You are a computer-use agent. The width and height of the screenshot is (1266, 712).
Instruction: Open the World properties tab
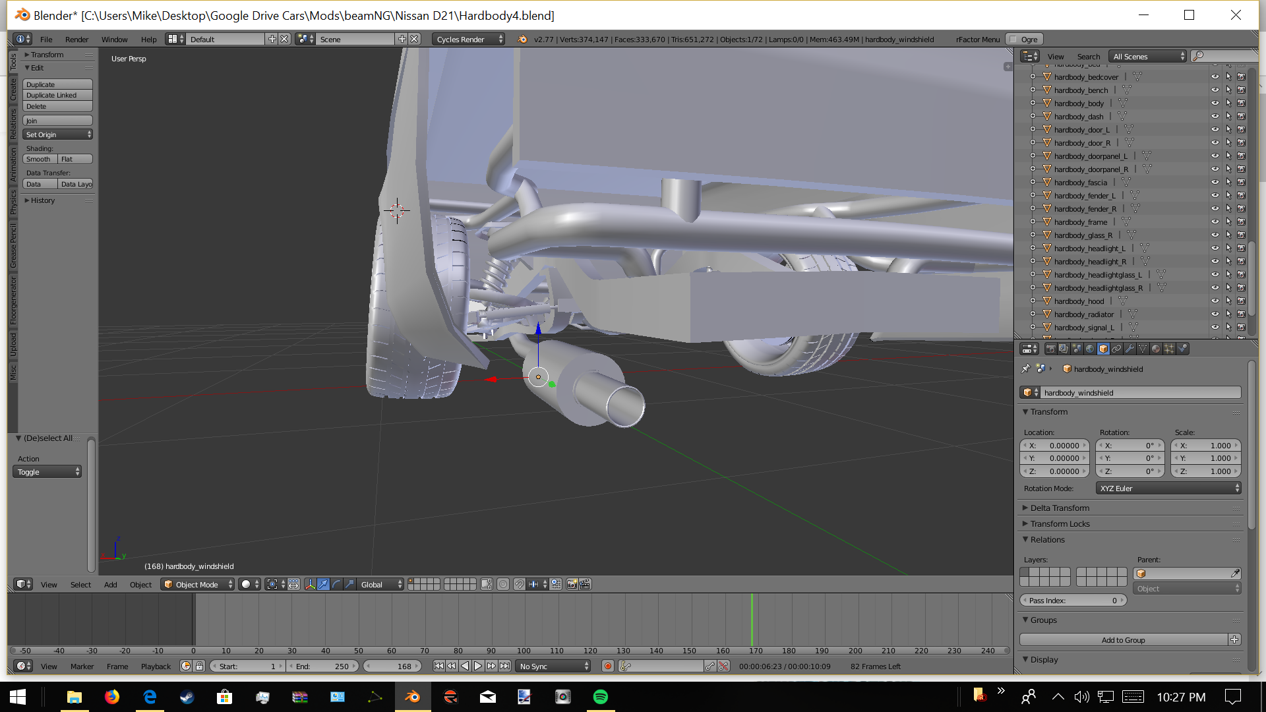1090,349
